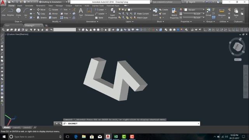Click the Fillet tool
249x140 pixels.
coord(65,14)
